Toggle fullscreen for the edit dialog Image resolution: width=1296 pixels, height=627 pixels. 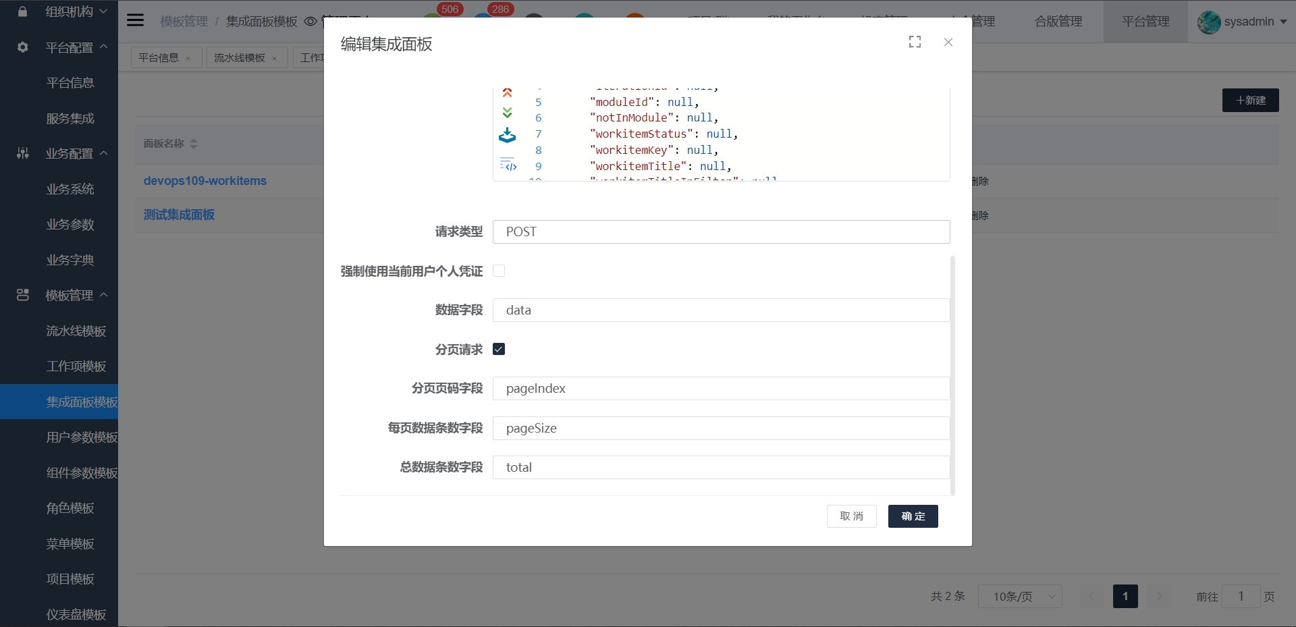[915, 42]
